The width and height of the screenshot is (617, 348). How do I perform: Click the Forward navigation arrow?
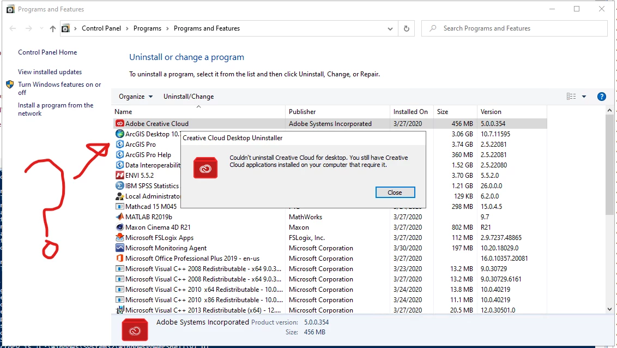point(29,28)
